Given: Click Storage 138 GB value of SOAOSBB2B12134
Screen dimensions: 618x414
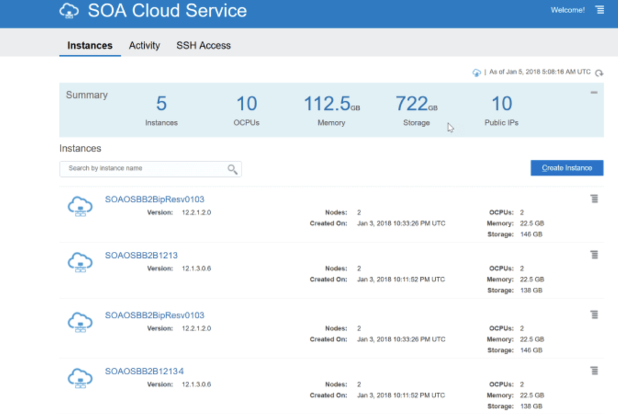Looking at the screenshot, I should pyautogui.click(x=531, y=406).
